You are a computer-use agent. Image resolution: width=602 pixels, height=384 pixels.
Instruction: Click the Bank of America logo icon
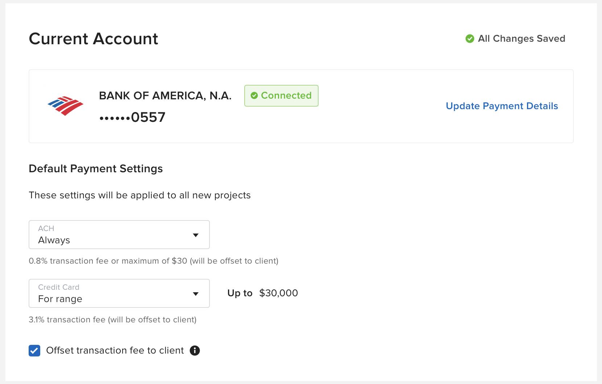tap(66, 106)
